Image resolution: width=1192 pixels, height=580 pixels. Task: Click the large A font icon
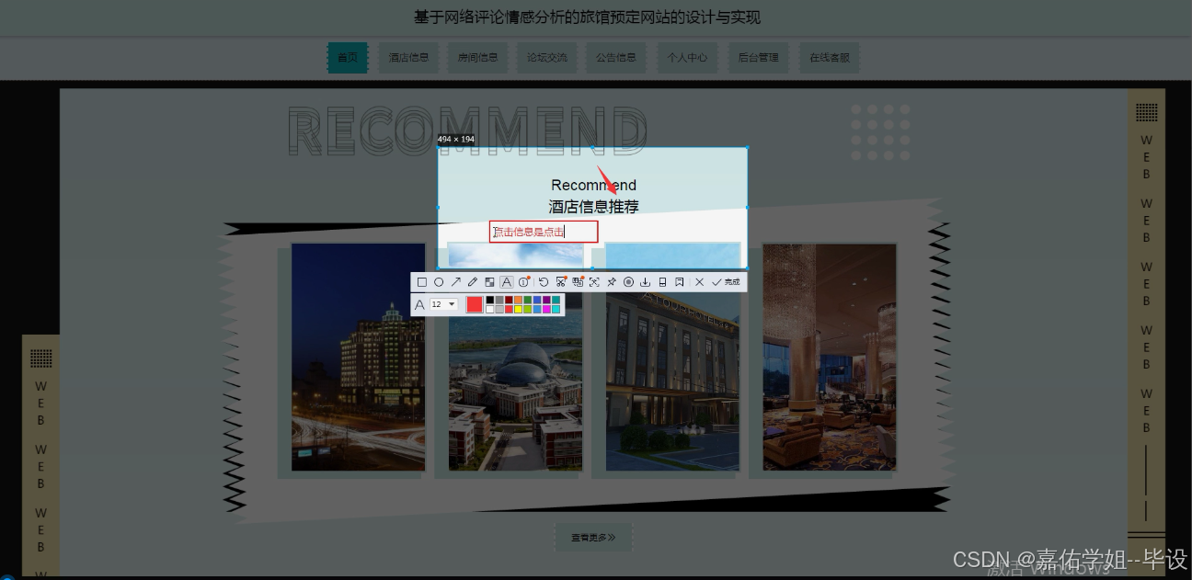pos(419,304)
